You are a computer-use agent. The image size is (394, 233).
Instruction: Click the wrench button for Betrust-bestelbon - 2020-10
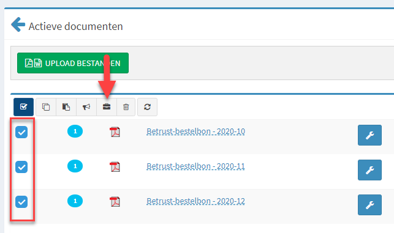[369, 135]
